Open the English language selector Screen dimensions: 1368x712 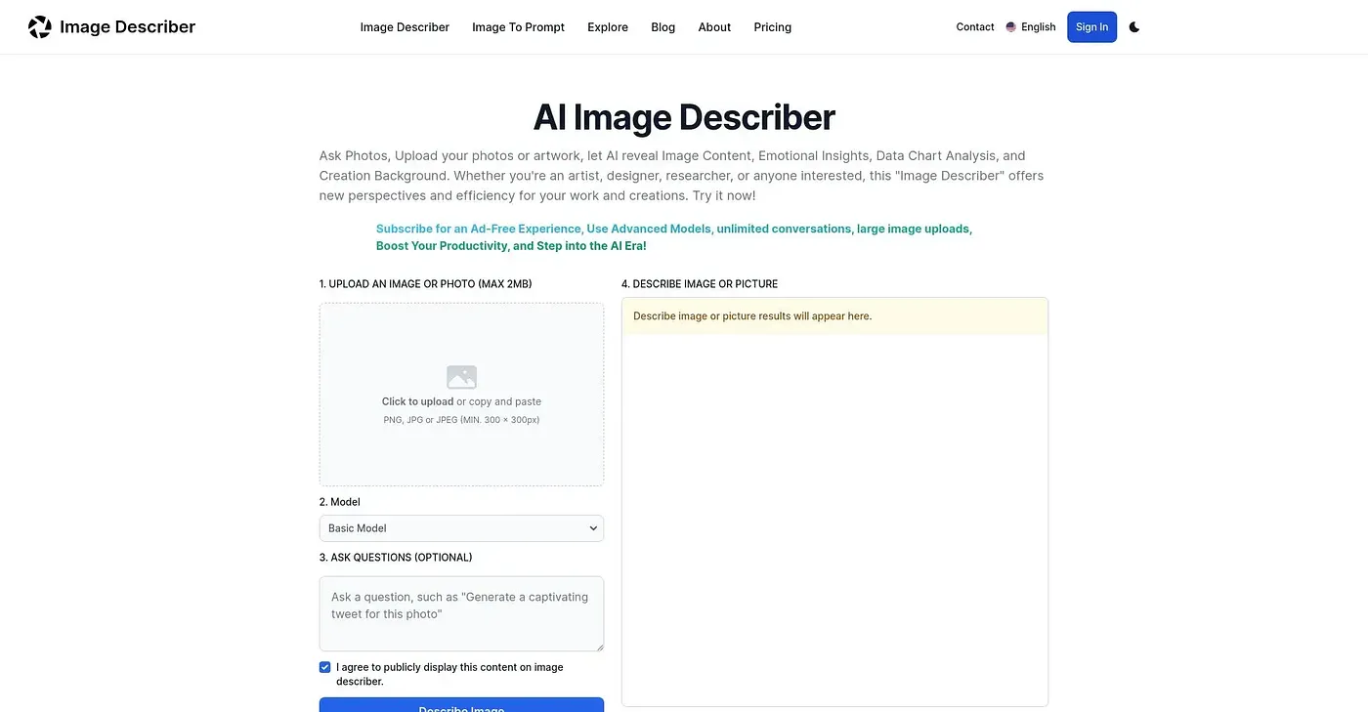point(1031,27)
